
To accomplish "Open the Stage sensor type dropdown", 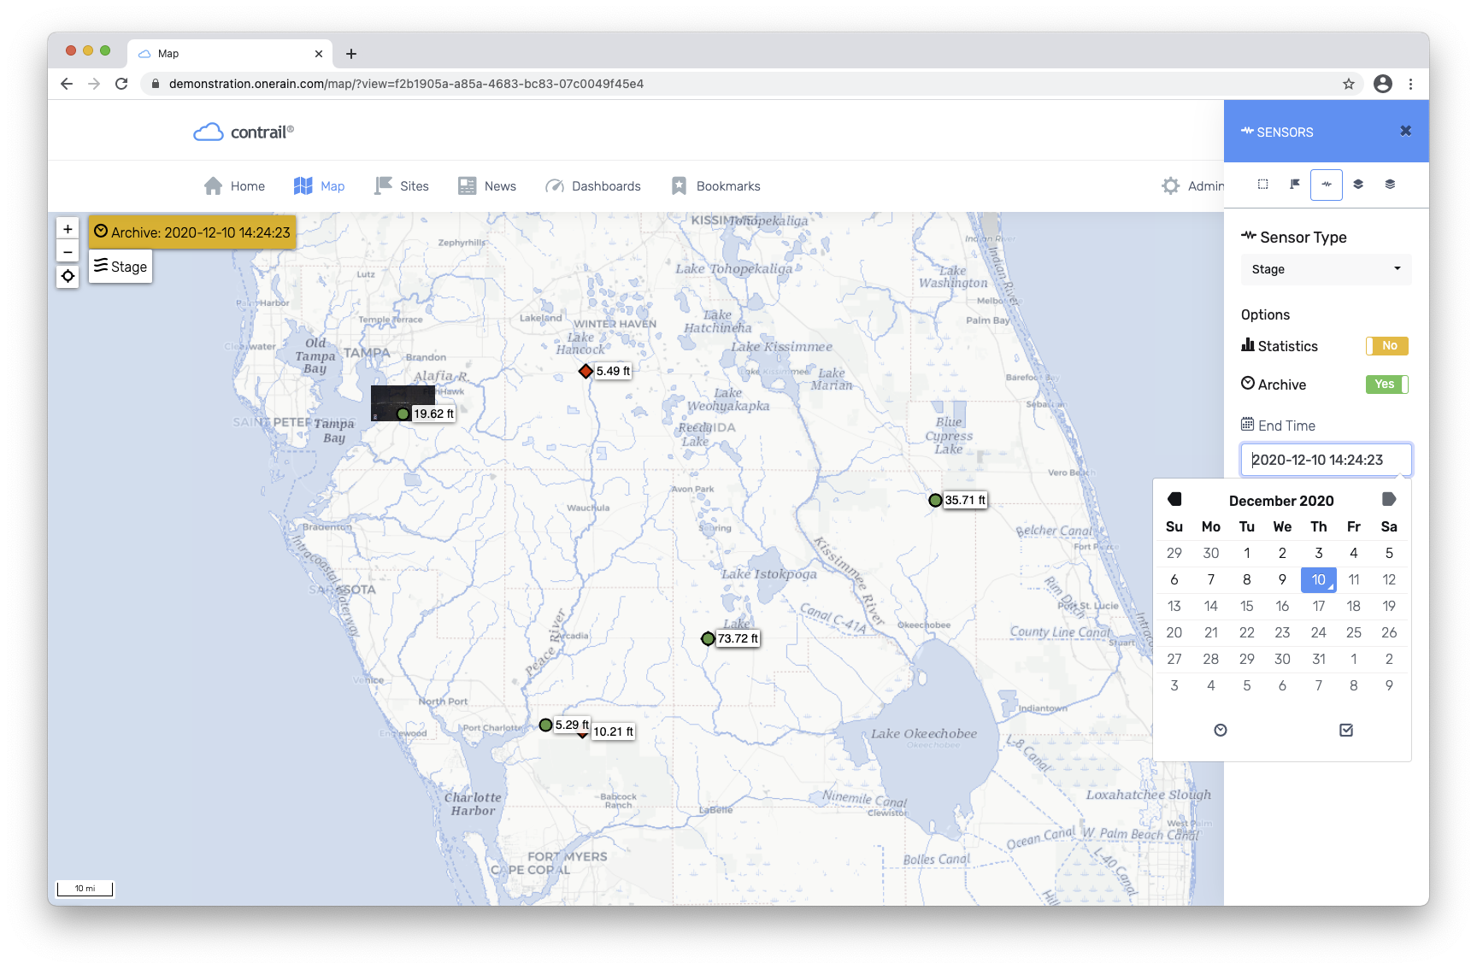I will pos(1325,269).
